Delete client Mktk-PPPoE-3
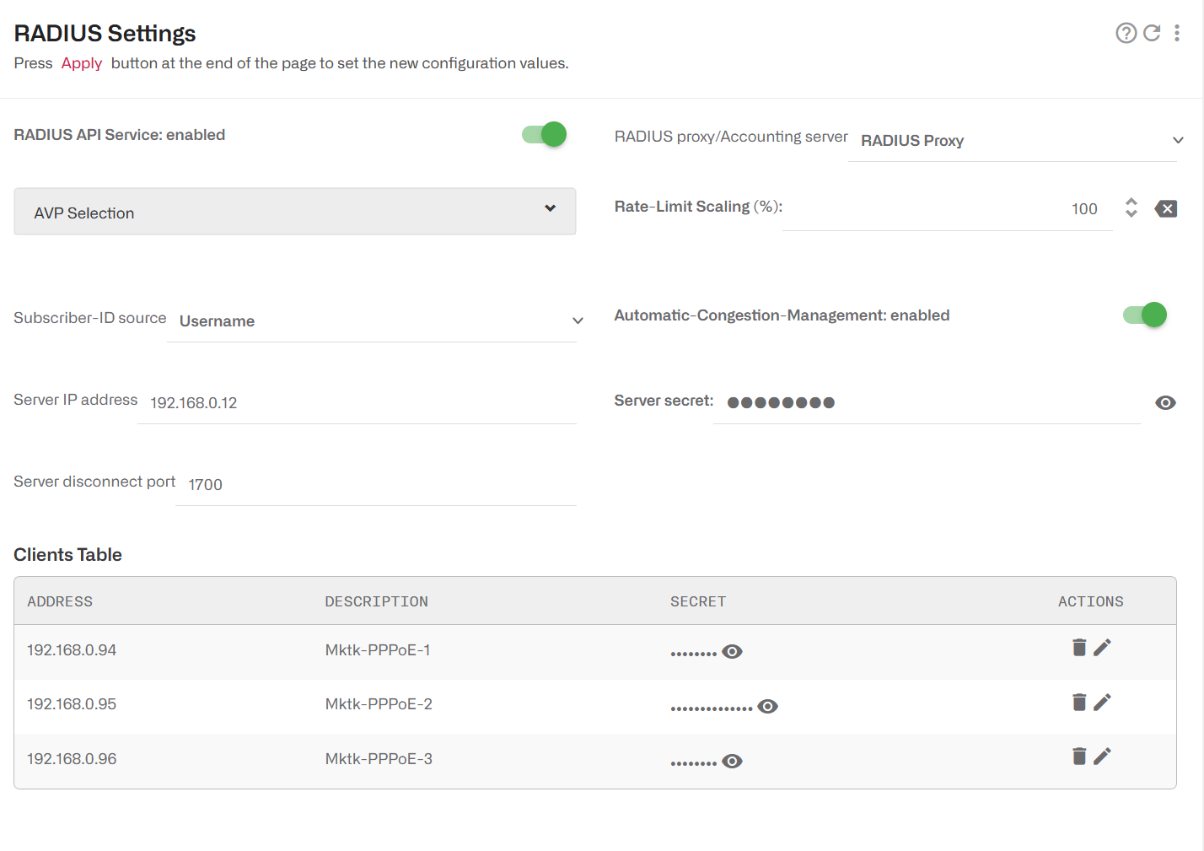The height and width of the screenshot is (851, 1204). tap(1079, 756)
